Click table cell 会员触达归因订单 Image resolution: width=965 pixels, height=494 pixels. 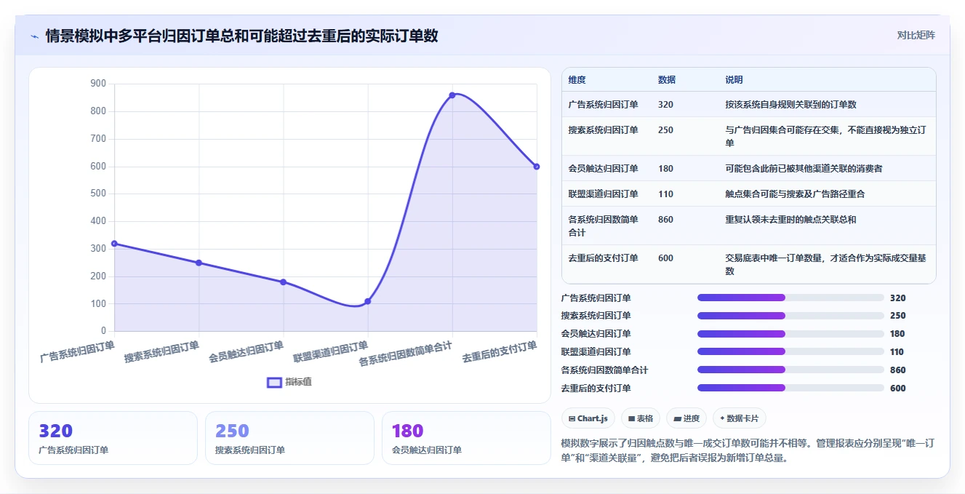[604, 169]
